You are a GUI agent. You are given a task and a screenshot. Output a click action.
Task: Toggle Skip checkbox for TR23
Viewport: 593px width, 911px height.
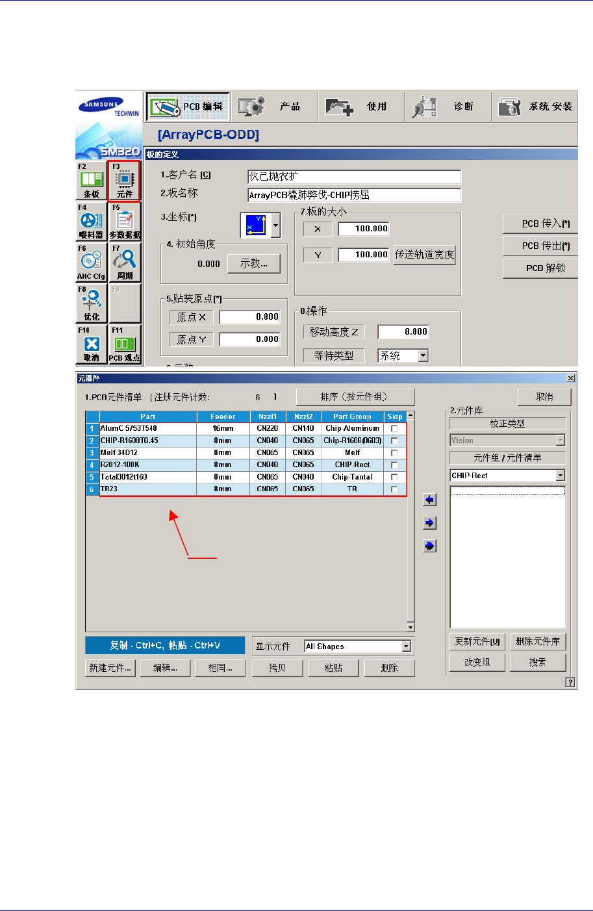394,489
